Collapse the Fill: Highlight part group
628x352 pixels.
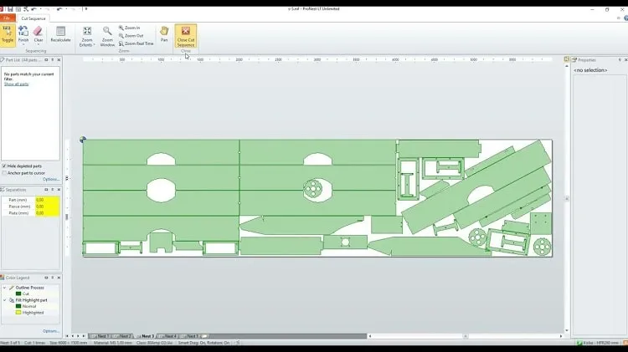click(x=5, y=300)
